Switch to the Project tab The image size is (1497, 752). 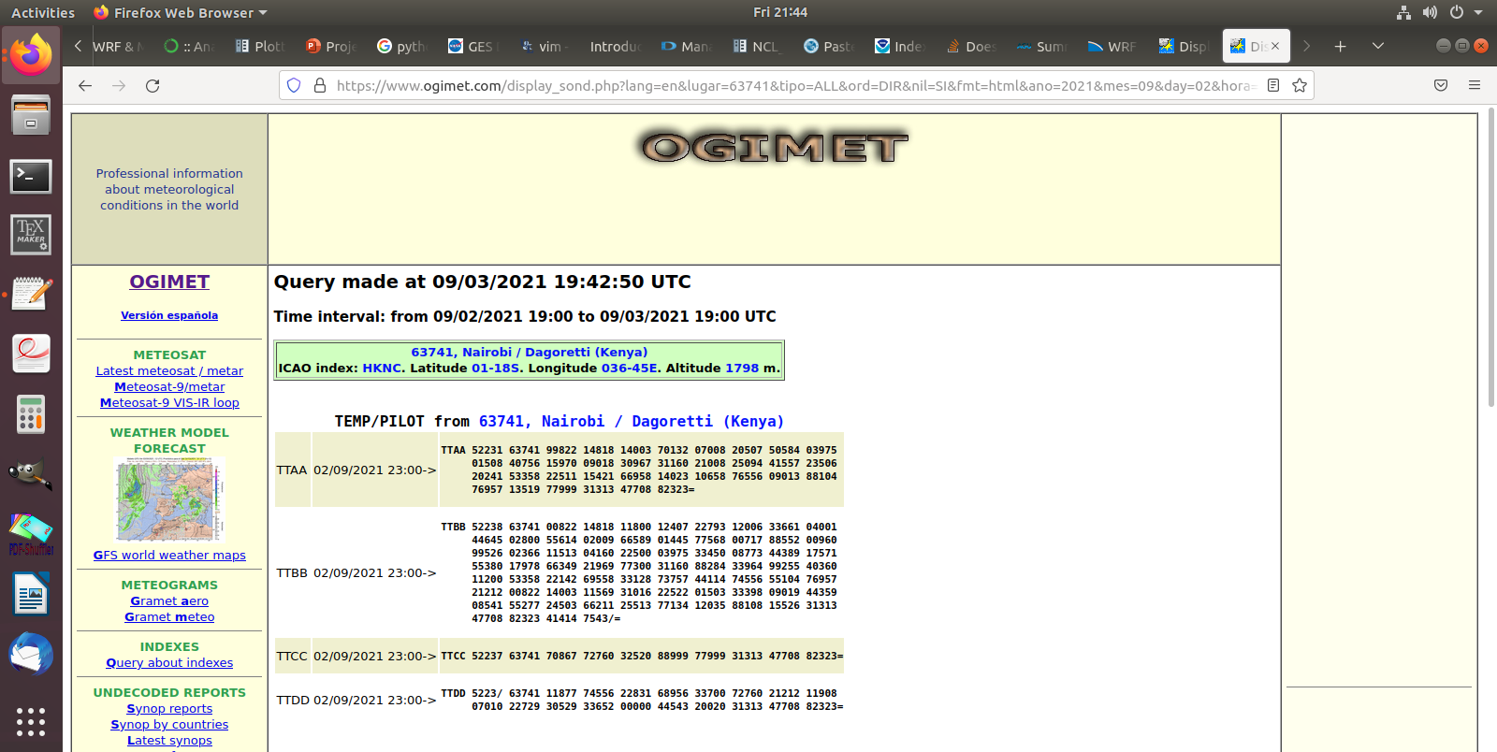330,46
